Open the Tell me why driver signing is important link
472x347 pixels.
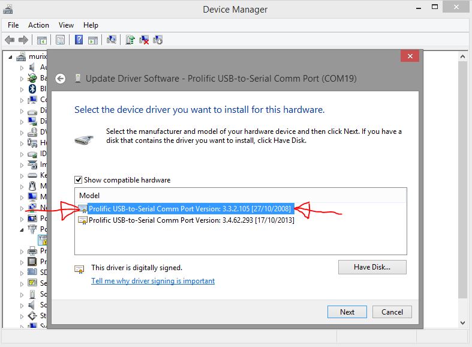coord(153,281)
